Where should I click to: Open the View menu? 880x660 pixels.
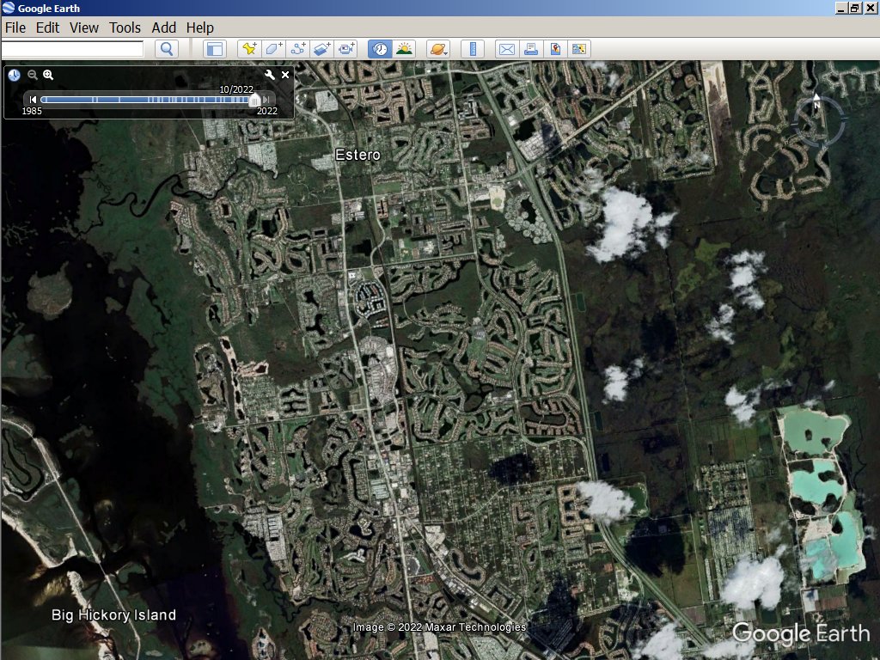coord(84,27)
